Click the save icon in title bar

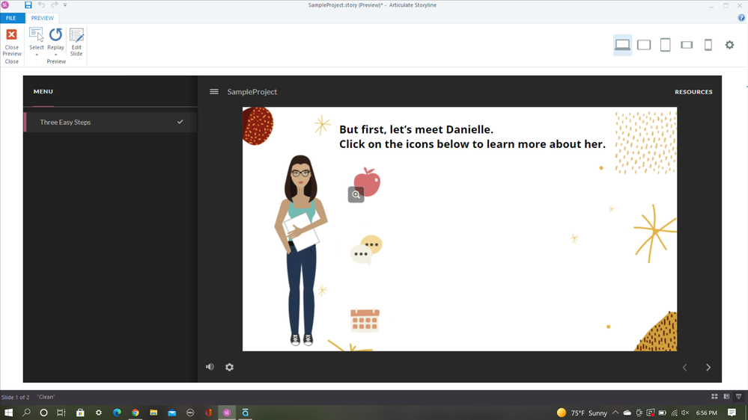point(28,5)
